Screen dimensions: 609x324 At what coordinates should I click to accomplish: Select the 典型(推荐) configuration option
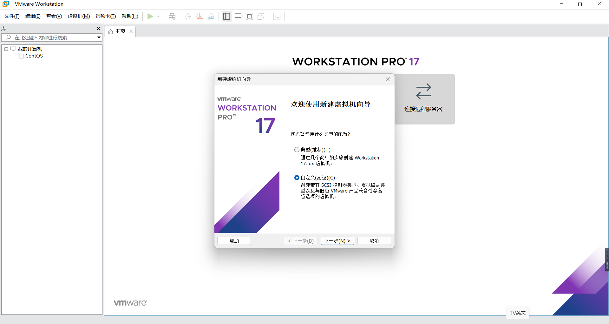tap(297, 149)
